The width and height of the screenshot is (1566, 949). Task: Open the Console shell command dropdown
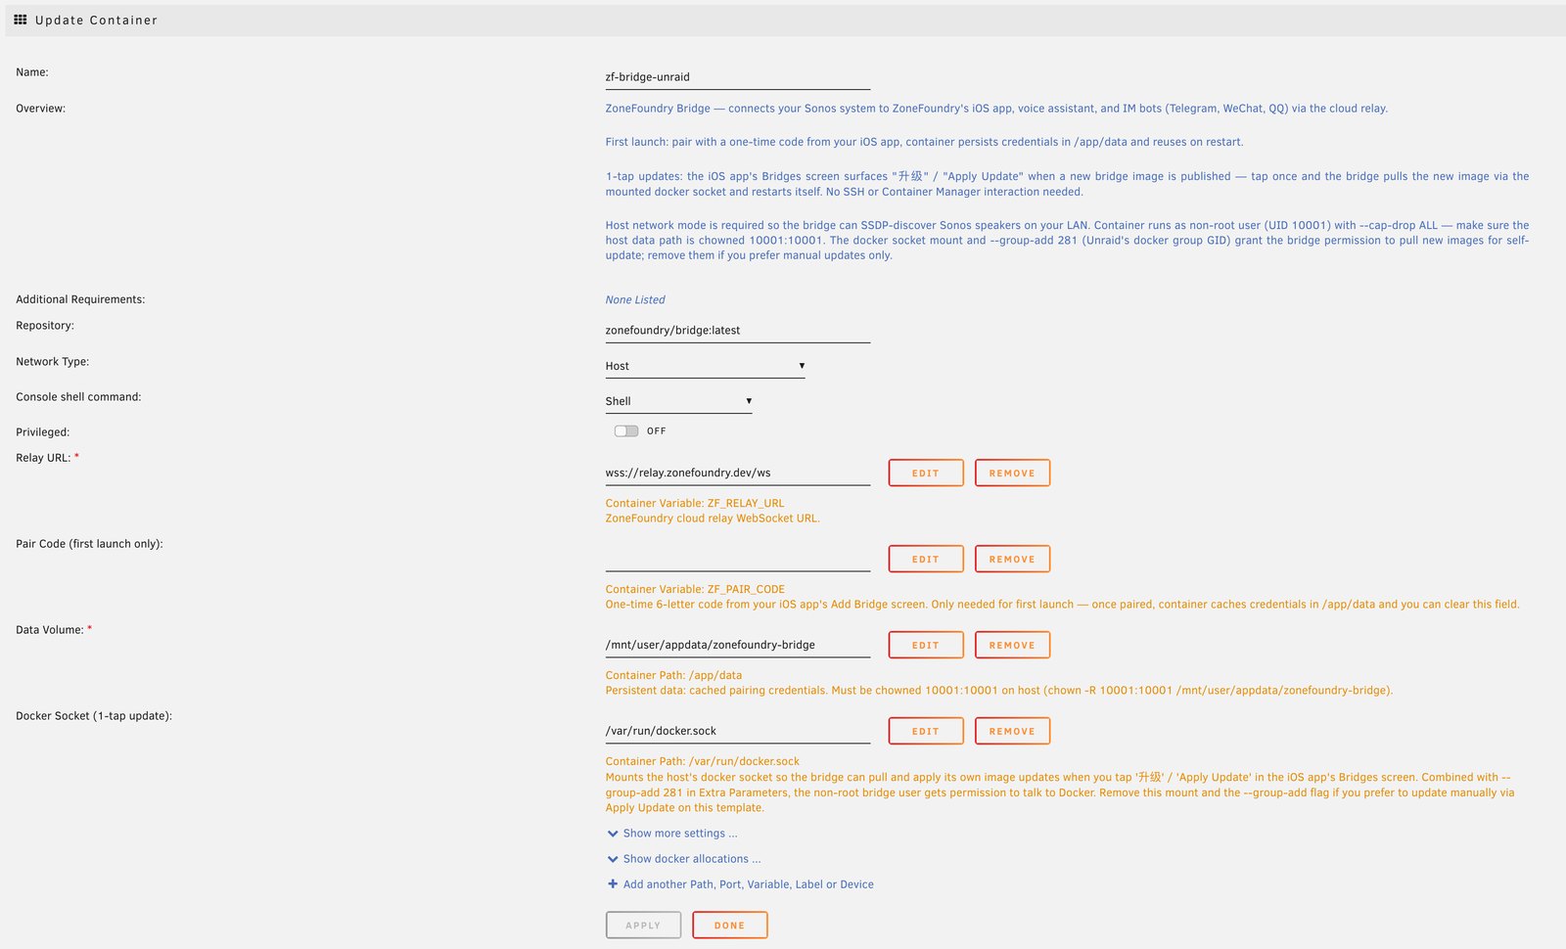[678, 401]
